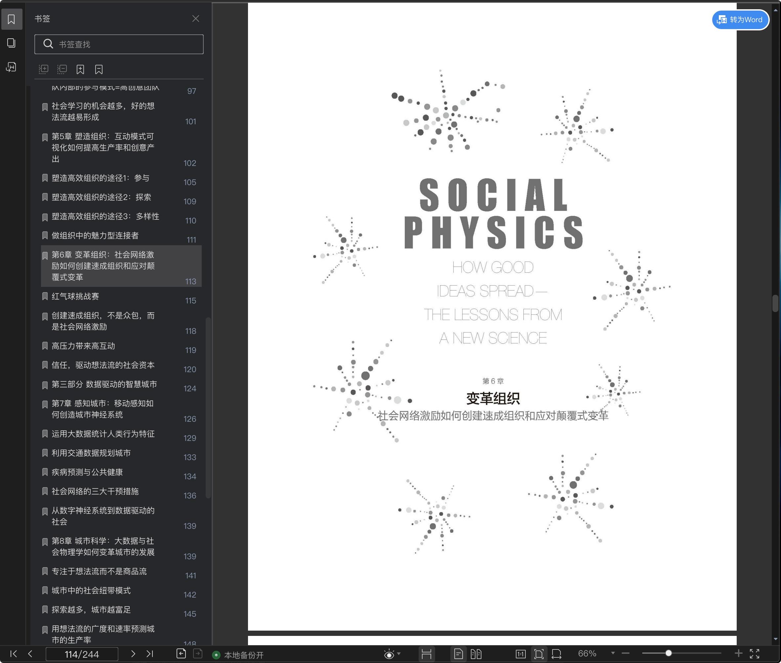Open bookmark 社会网络的三大干预措施
Viewport: 781px width, 663px height.
121,492
